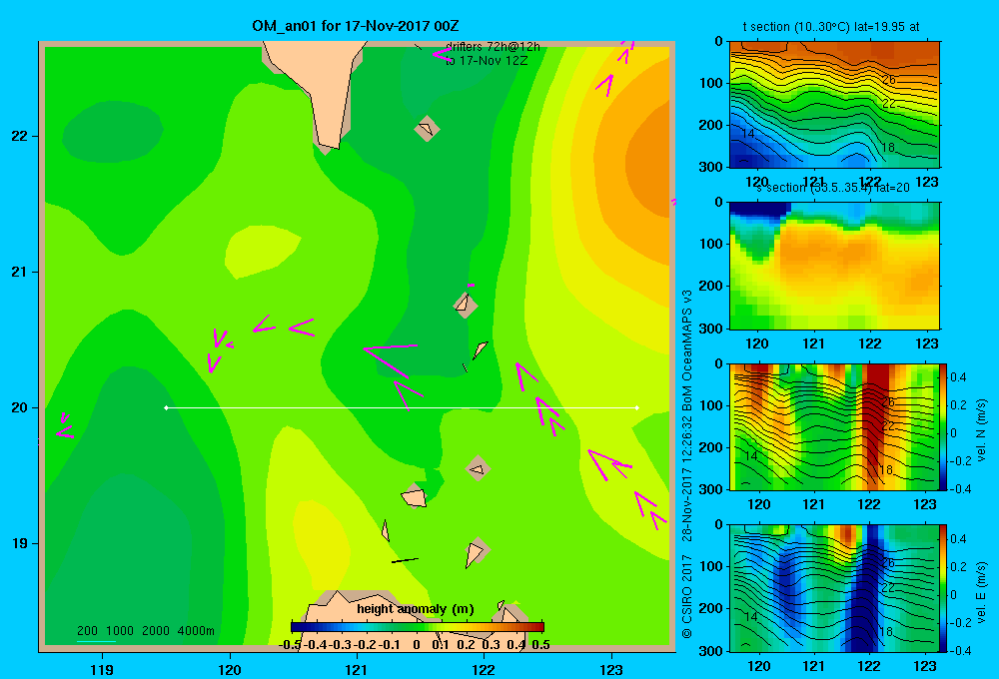Click the height anomaly color bar

[418, 627]
